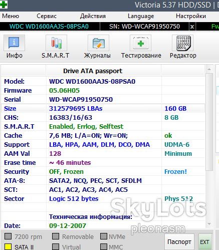Select the Erase time value ~ 46 minutes
Image resolution: width=219 pixels, height=250 pixels.
tap(70, 163)
